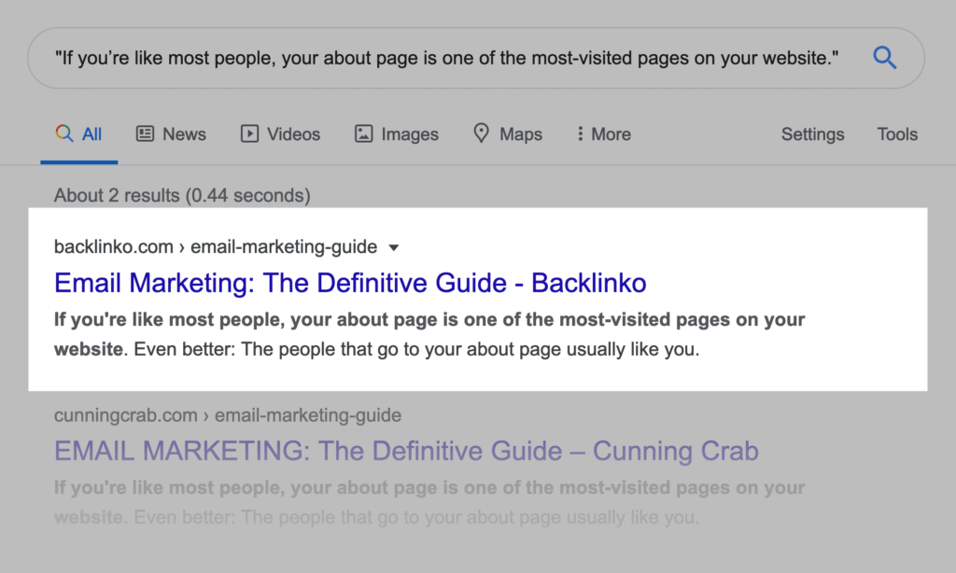
Task: Click the newspaper icon for News
Action: (146, 133)
